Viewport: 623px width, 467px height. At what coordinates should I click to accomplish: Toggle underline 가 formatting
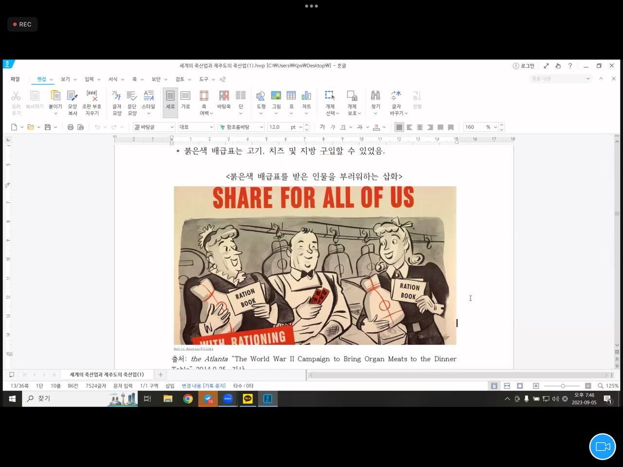click(x=343, y=127)
